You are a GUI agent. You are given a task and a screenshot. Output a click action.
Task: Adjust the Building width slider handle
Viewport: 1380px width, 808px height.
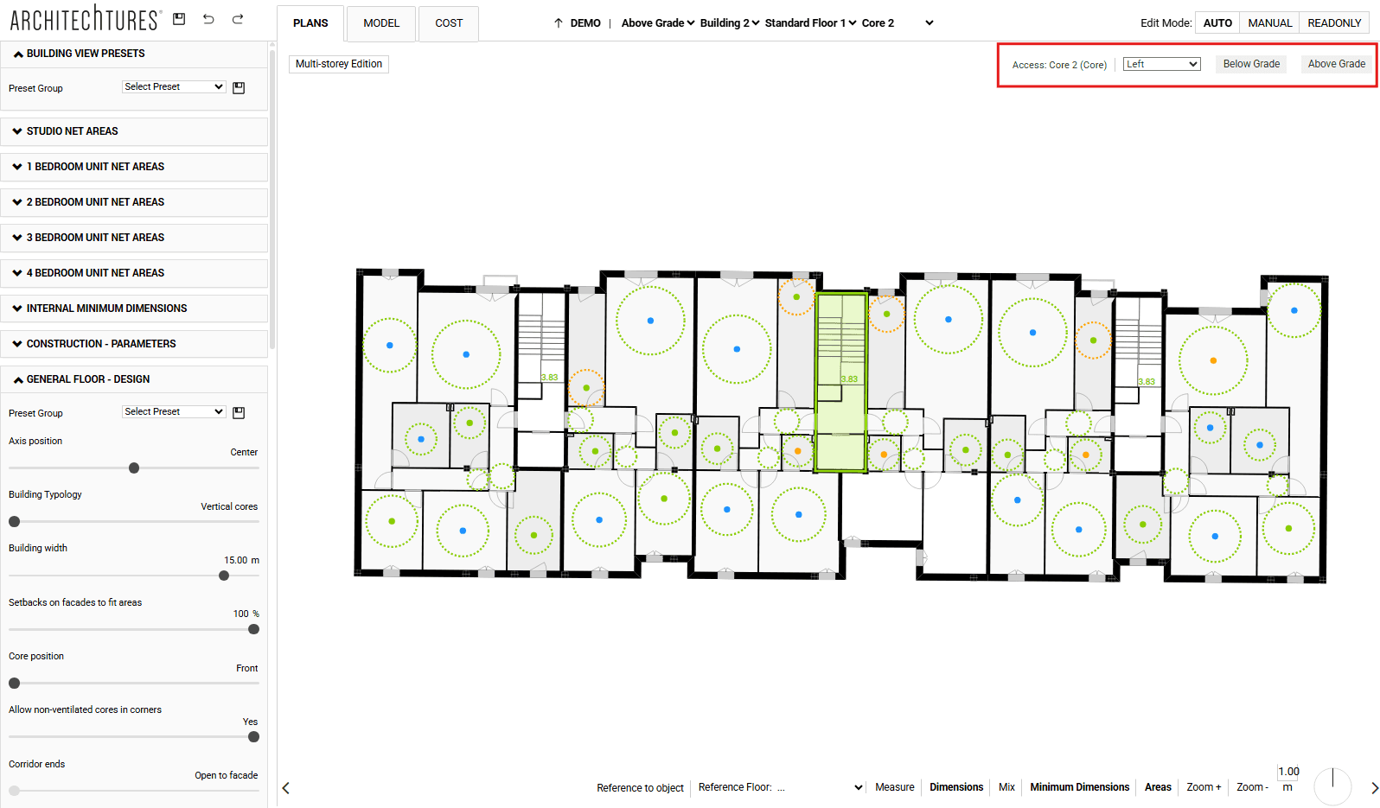click(224, 576)
